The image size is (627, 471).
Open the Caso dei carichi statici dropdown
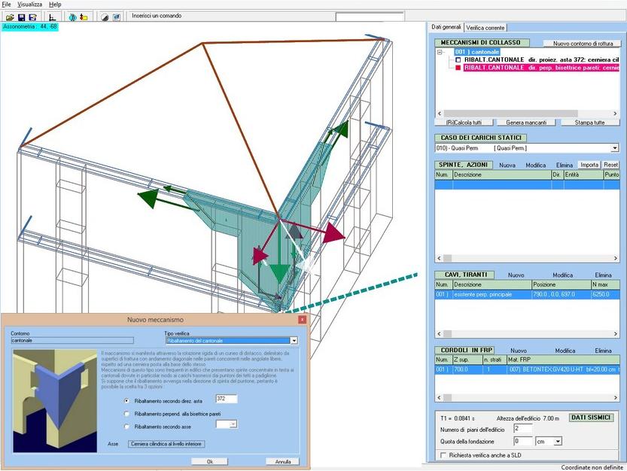click(x=614, y=148)
